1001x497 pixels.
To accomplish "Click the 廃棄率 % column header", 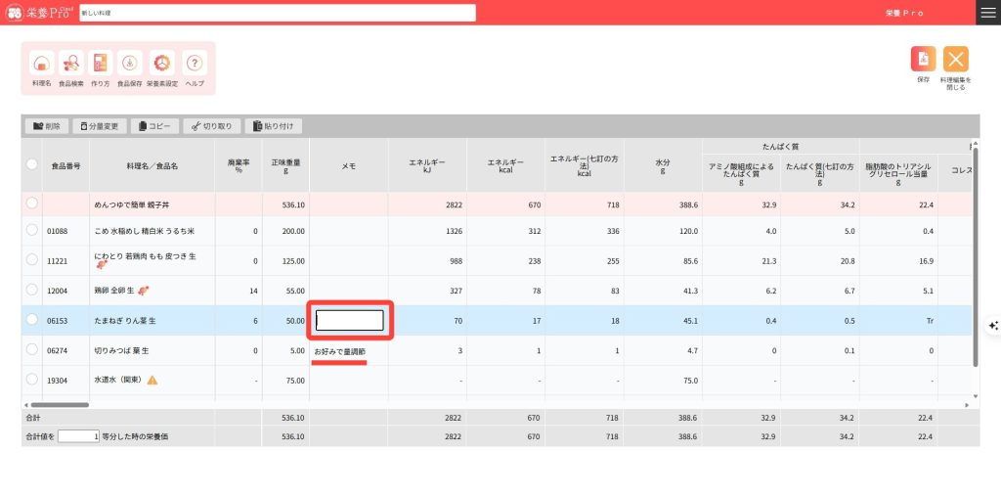I will pyautogui.click(x=239, y=165).
